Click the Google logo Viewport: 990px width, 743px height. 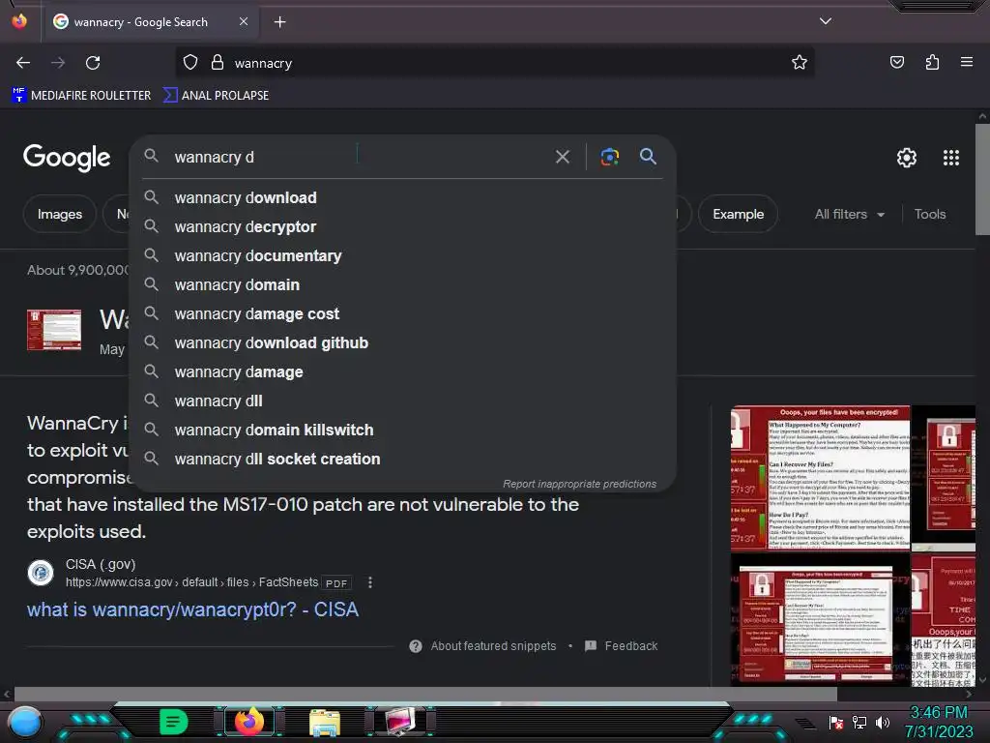pyautogui.click(x=67, y=158)
